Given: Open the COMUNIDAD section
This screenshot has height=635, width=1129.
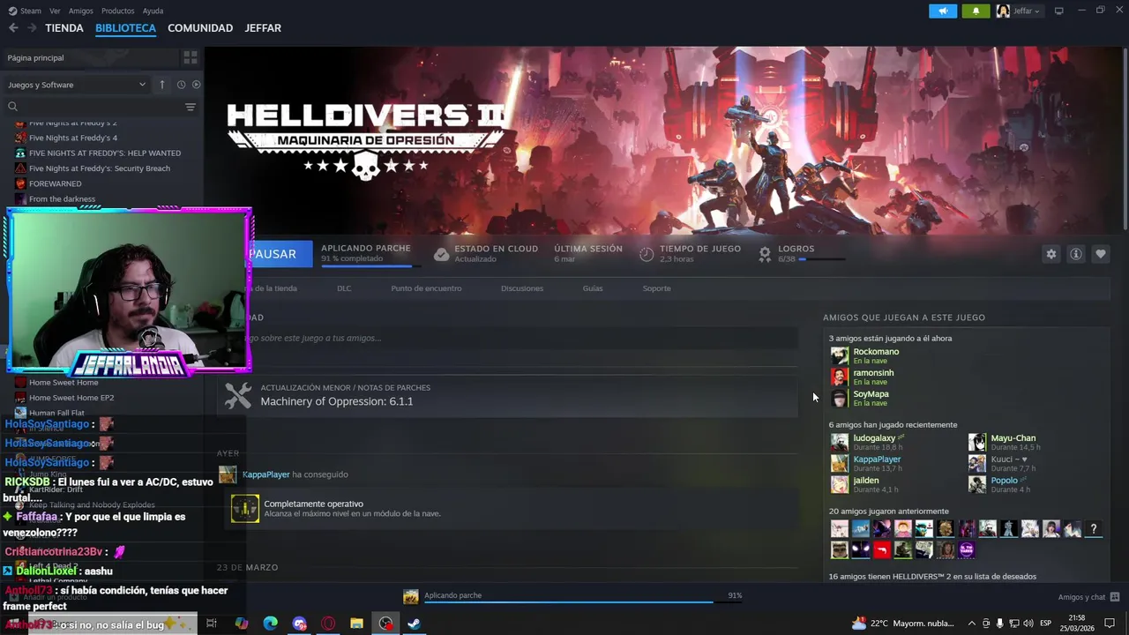Looking at the screenshot, I should coord(200,28).
